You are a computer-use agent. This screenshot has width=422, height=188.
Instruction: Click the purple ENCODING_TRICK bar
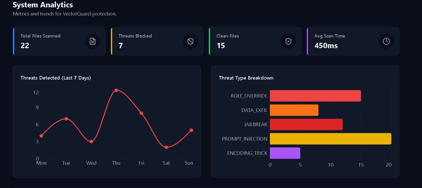click(285, 153)
